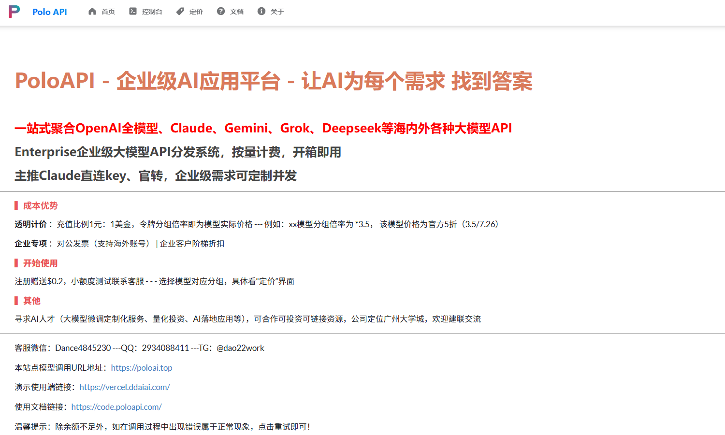
Task: Click the info icon beside 关于
Action: coord(261,11)
